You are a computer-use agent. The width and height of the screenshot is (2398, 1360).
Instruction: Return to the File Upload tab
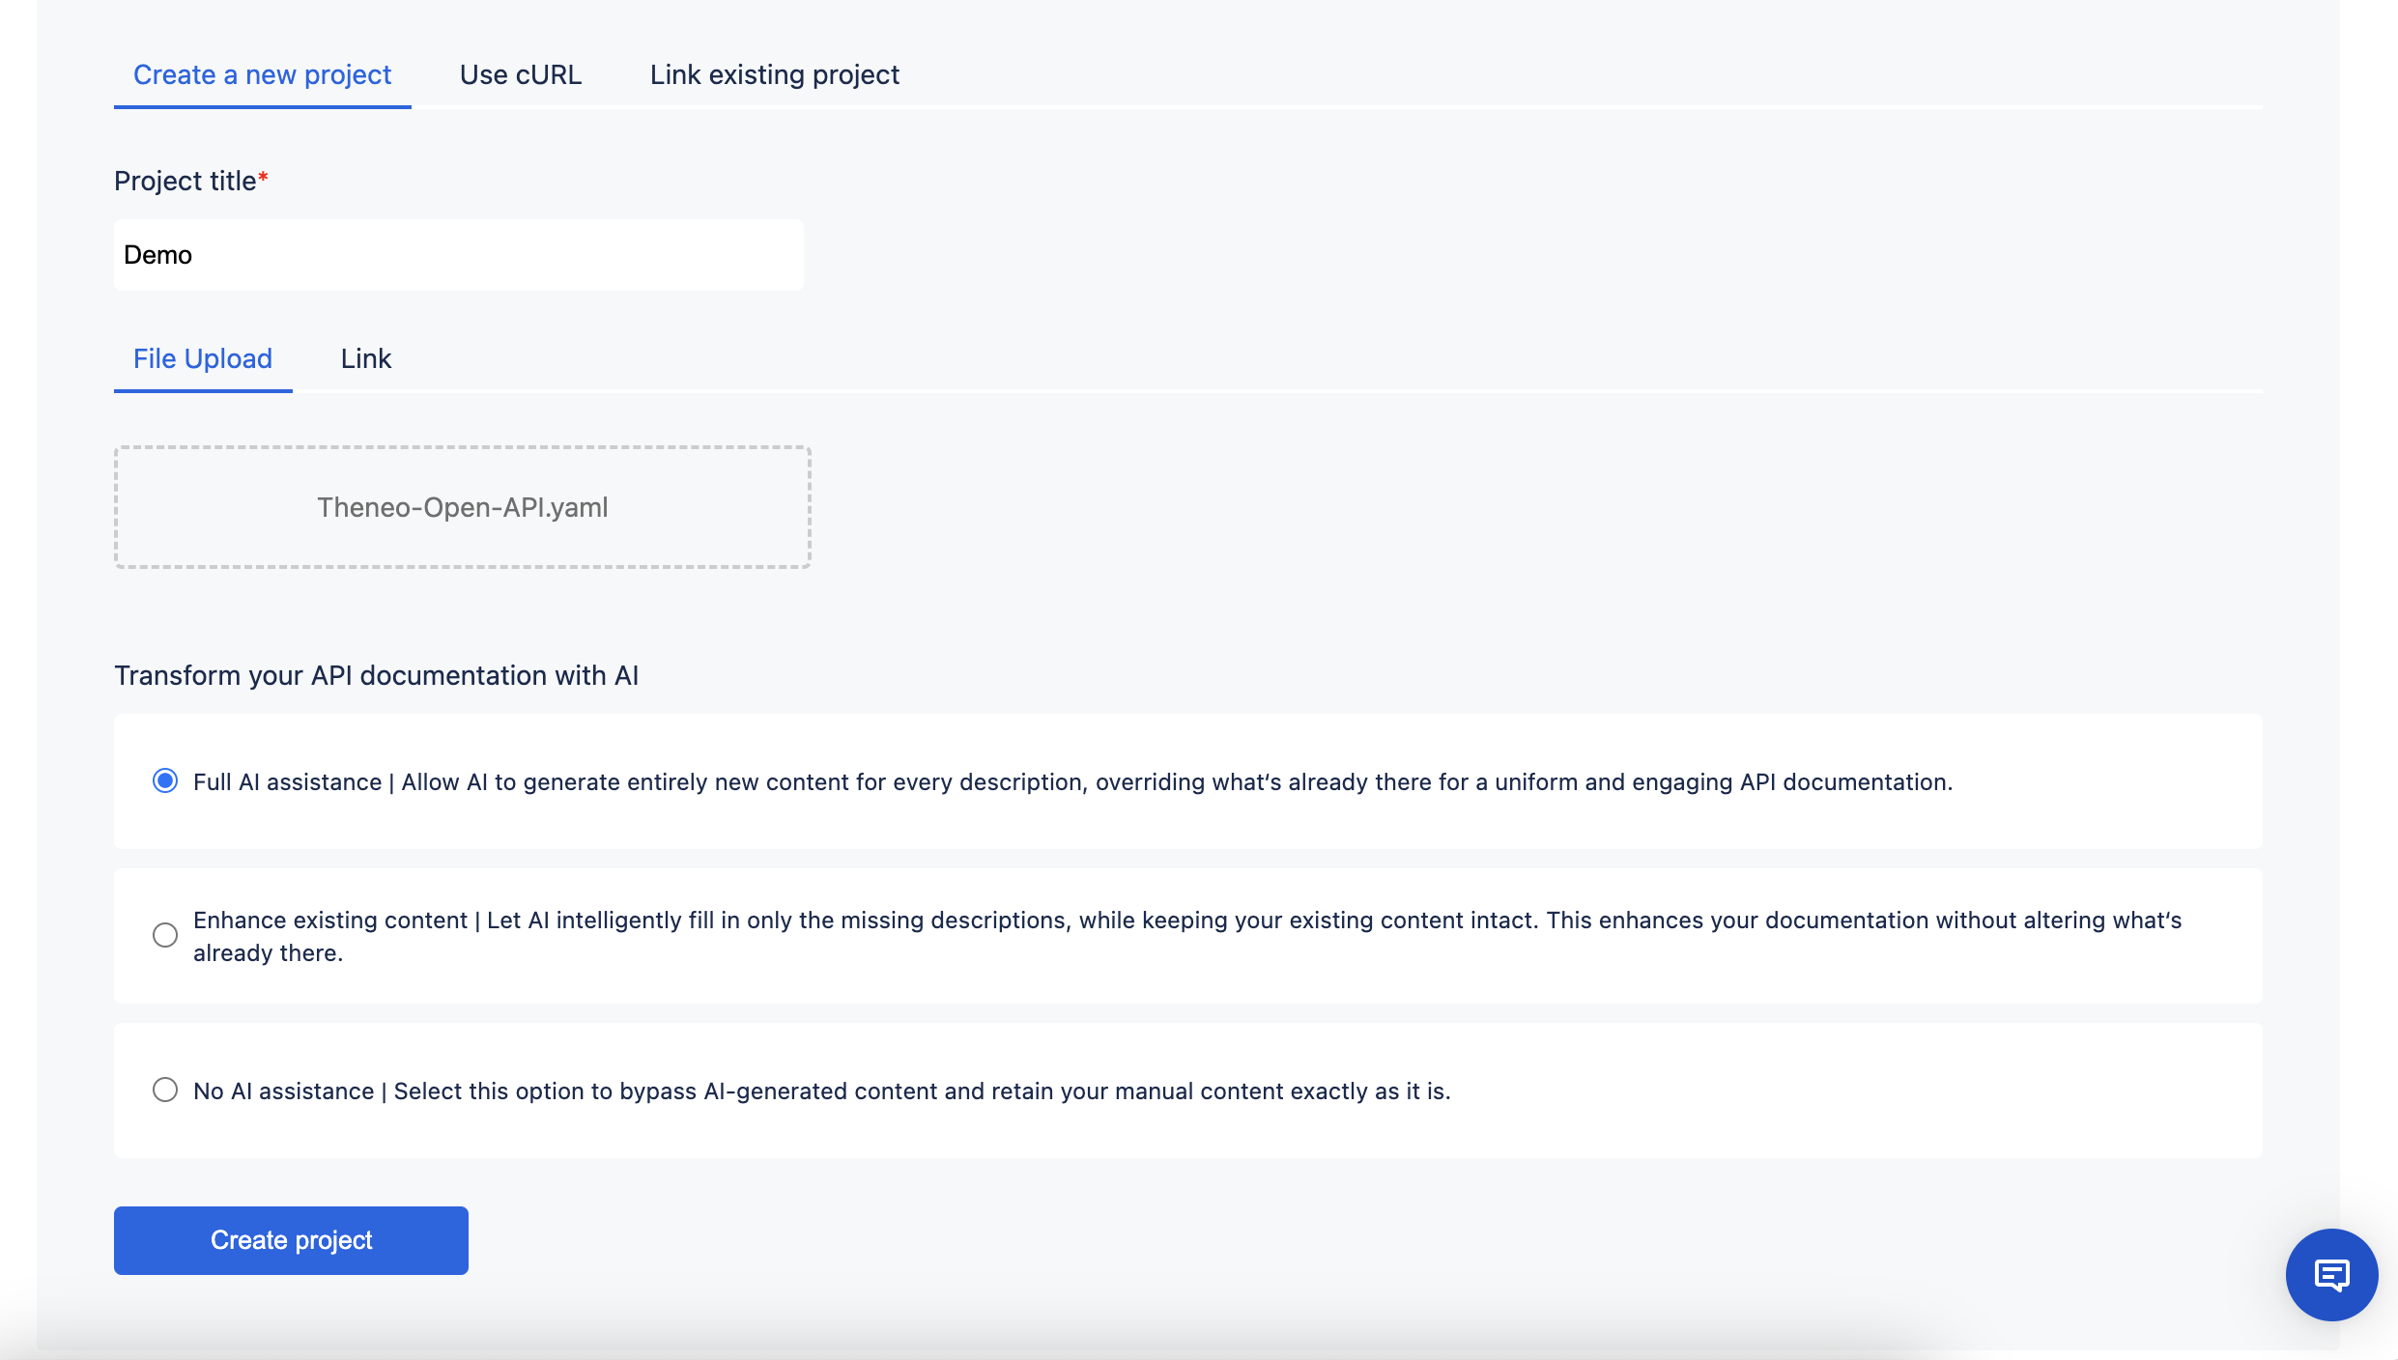point(202,358)
